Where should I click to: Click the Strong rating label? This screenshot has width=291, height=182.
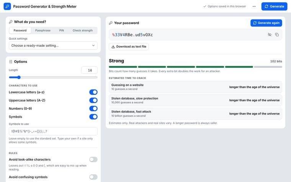click(116, 61)
